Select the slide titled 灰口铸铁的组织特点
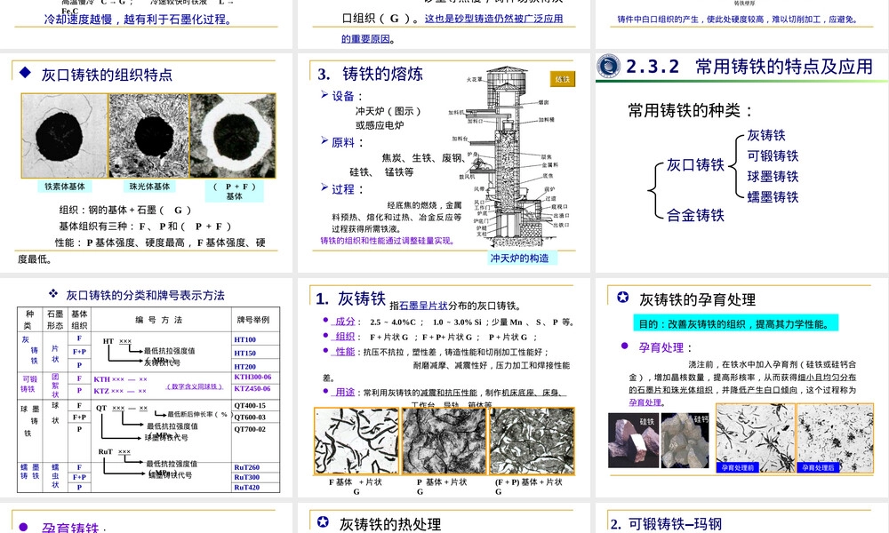 point(147,163)
